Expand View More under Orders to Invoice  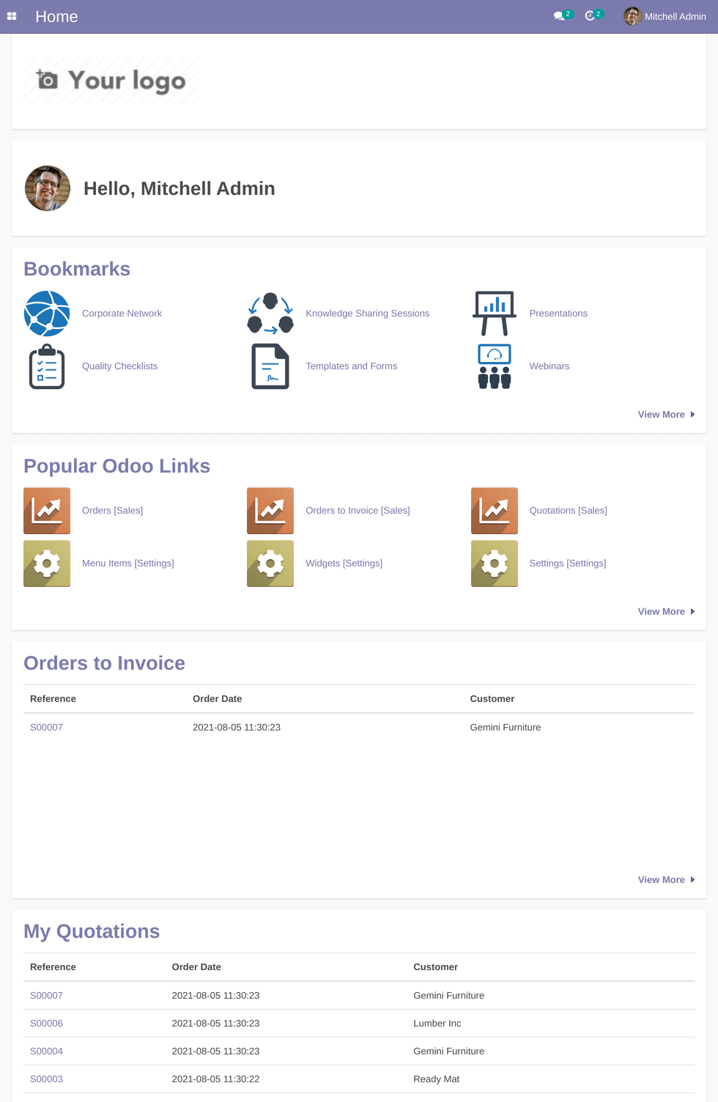(662, 879)
